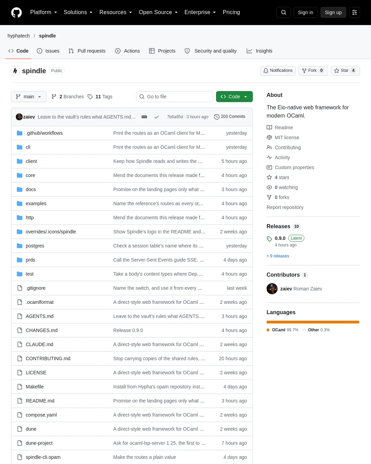Open the Resources dropdown
This screenshot has width=371, height=464.
pyautogui.click(x=116, y=12)
